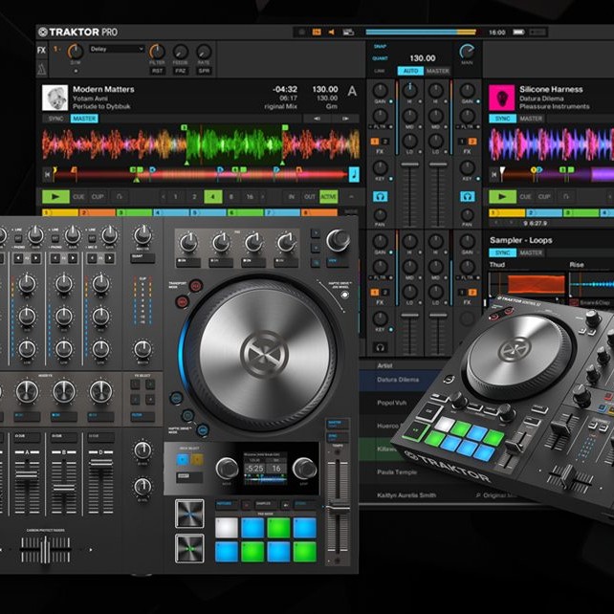Viewport: 614px width, 614px height.
Task: Trigger hotcue 2 blue pad on Deck B
Action: click(544, 212)
